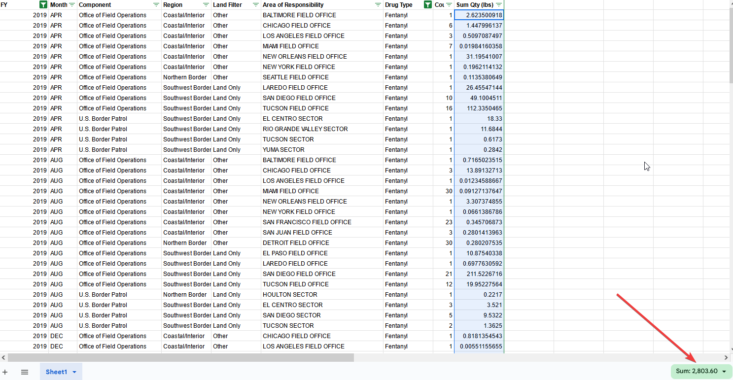Select cell with value 112.3350465

pyautogui.click(x=479, y=108)
